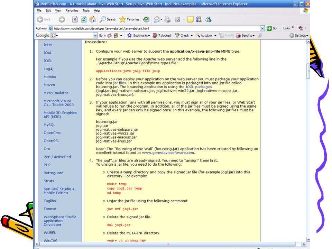The height and width of the screenshot is (249, 332).
Task: Open the Favorites star panel
Action: pyautogui.click(x=129, y=19)
